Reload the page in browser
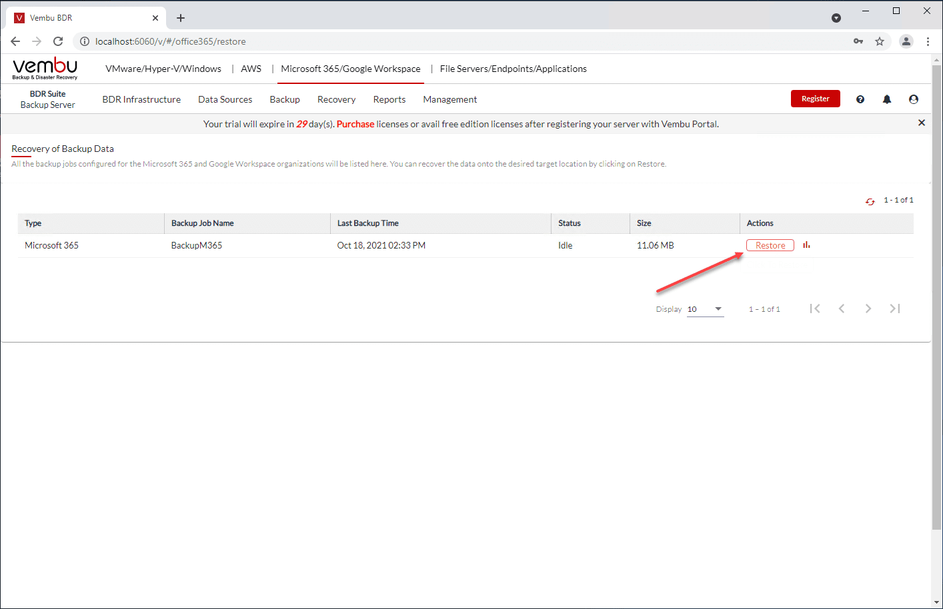Image resolution: width=943 pixels, height=609 pixels. [58, 41]
